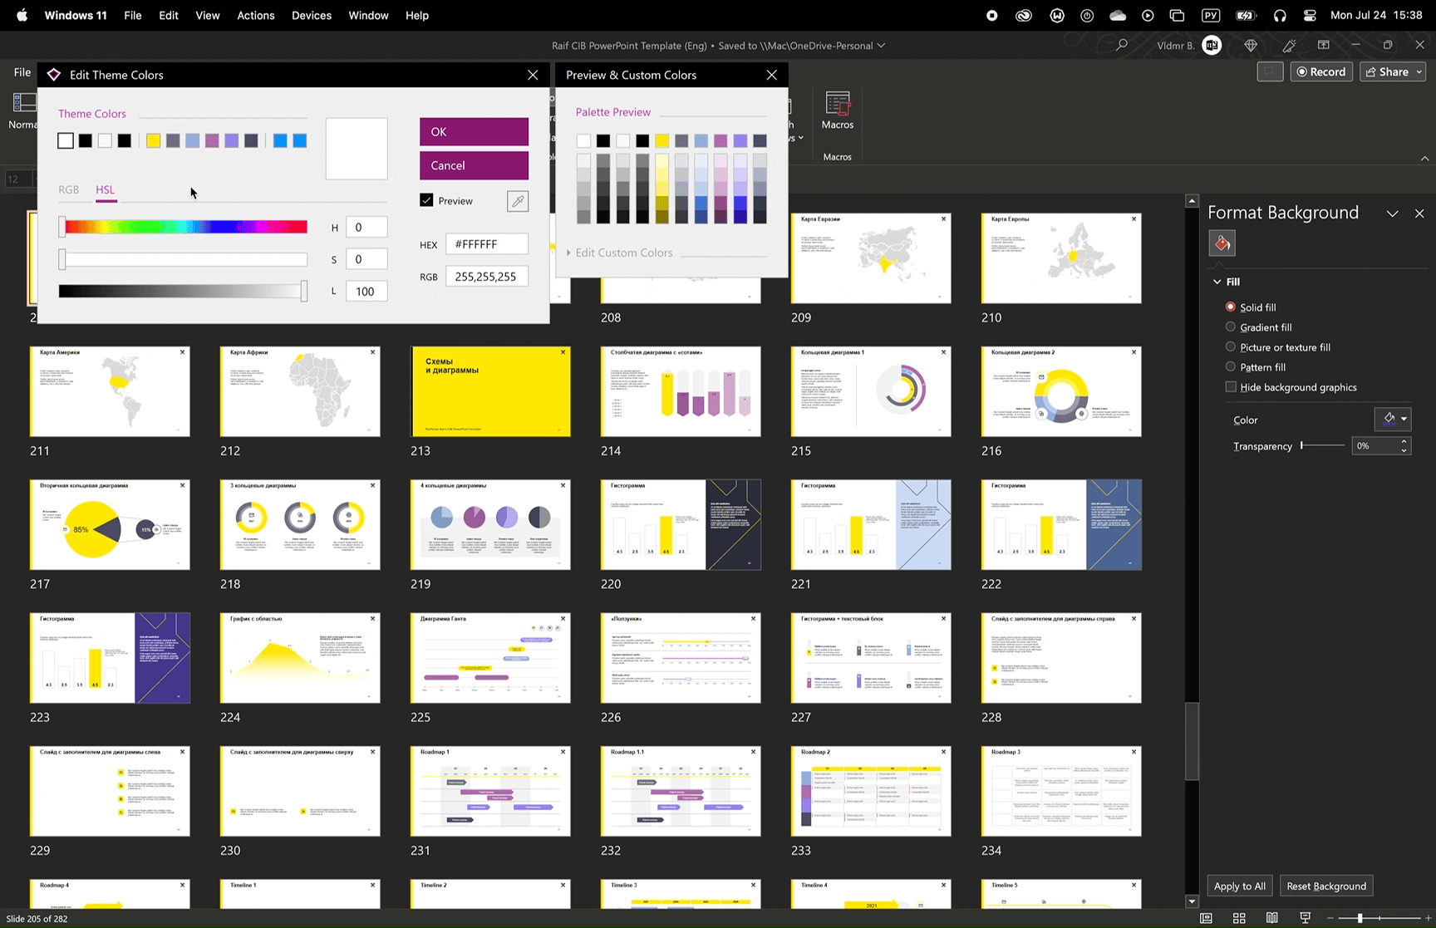Collapse the Fill section header

coord(1217,282)
